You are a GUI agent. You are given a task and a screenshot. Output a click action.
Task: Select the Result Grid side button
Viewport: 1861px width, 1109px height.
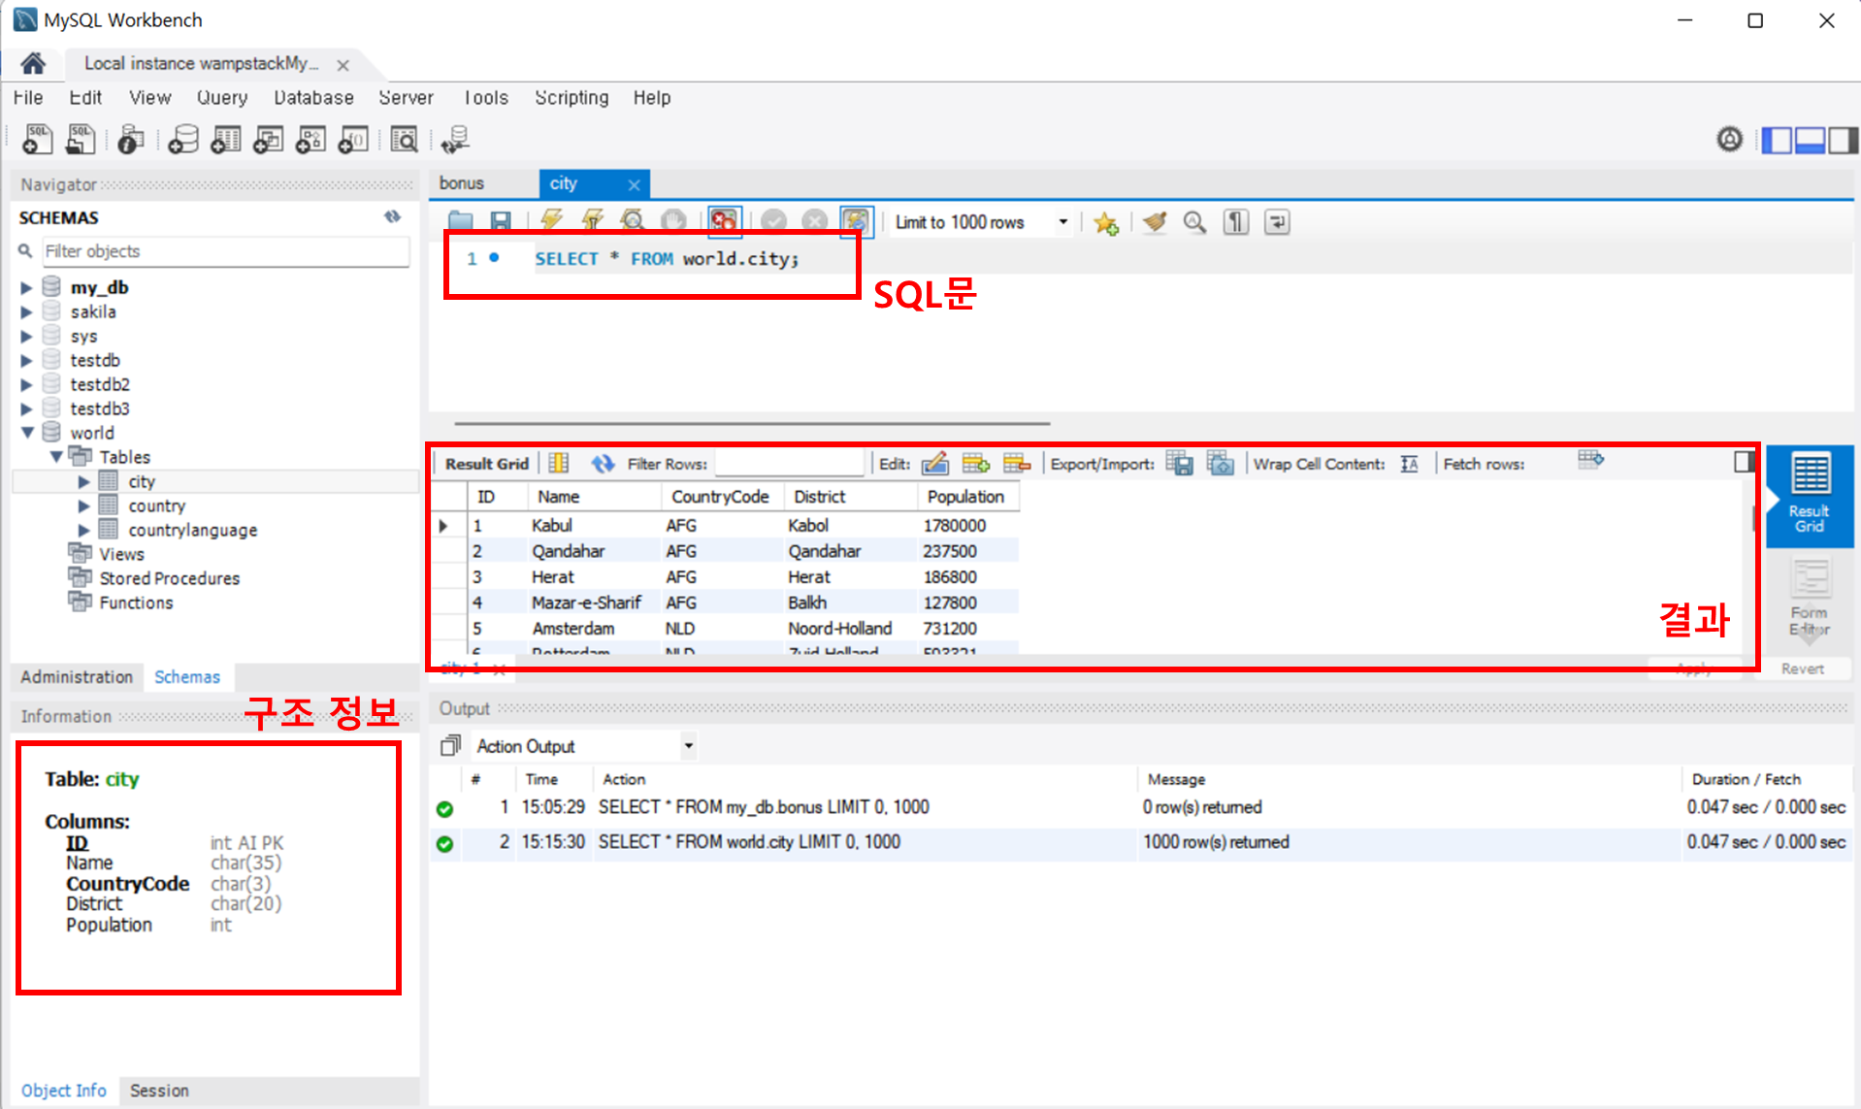[x=1810, y=496]
